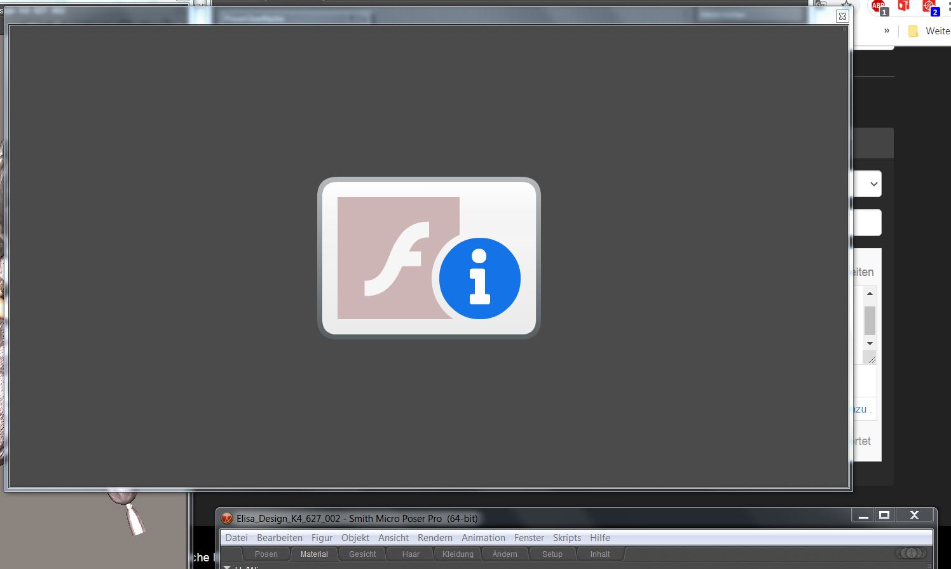Image resolution: width=951 pixels, height=569 pixels.
Task: Show hidden bookmarks with the double chevron
Action: 887,31
